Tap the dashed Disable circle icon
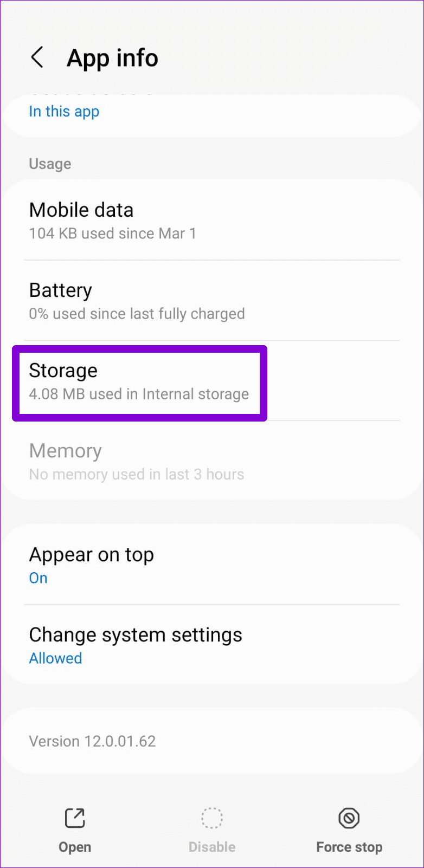 pos(212,818)
